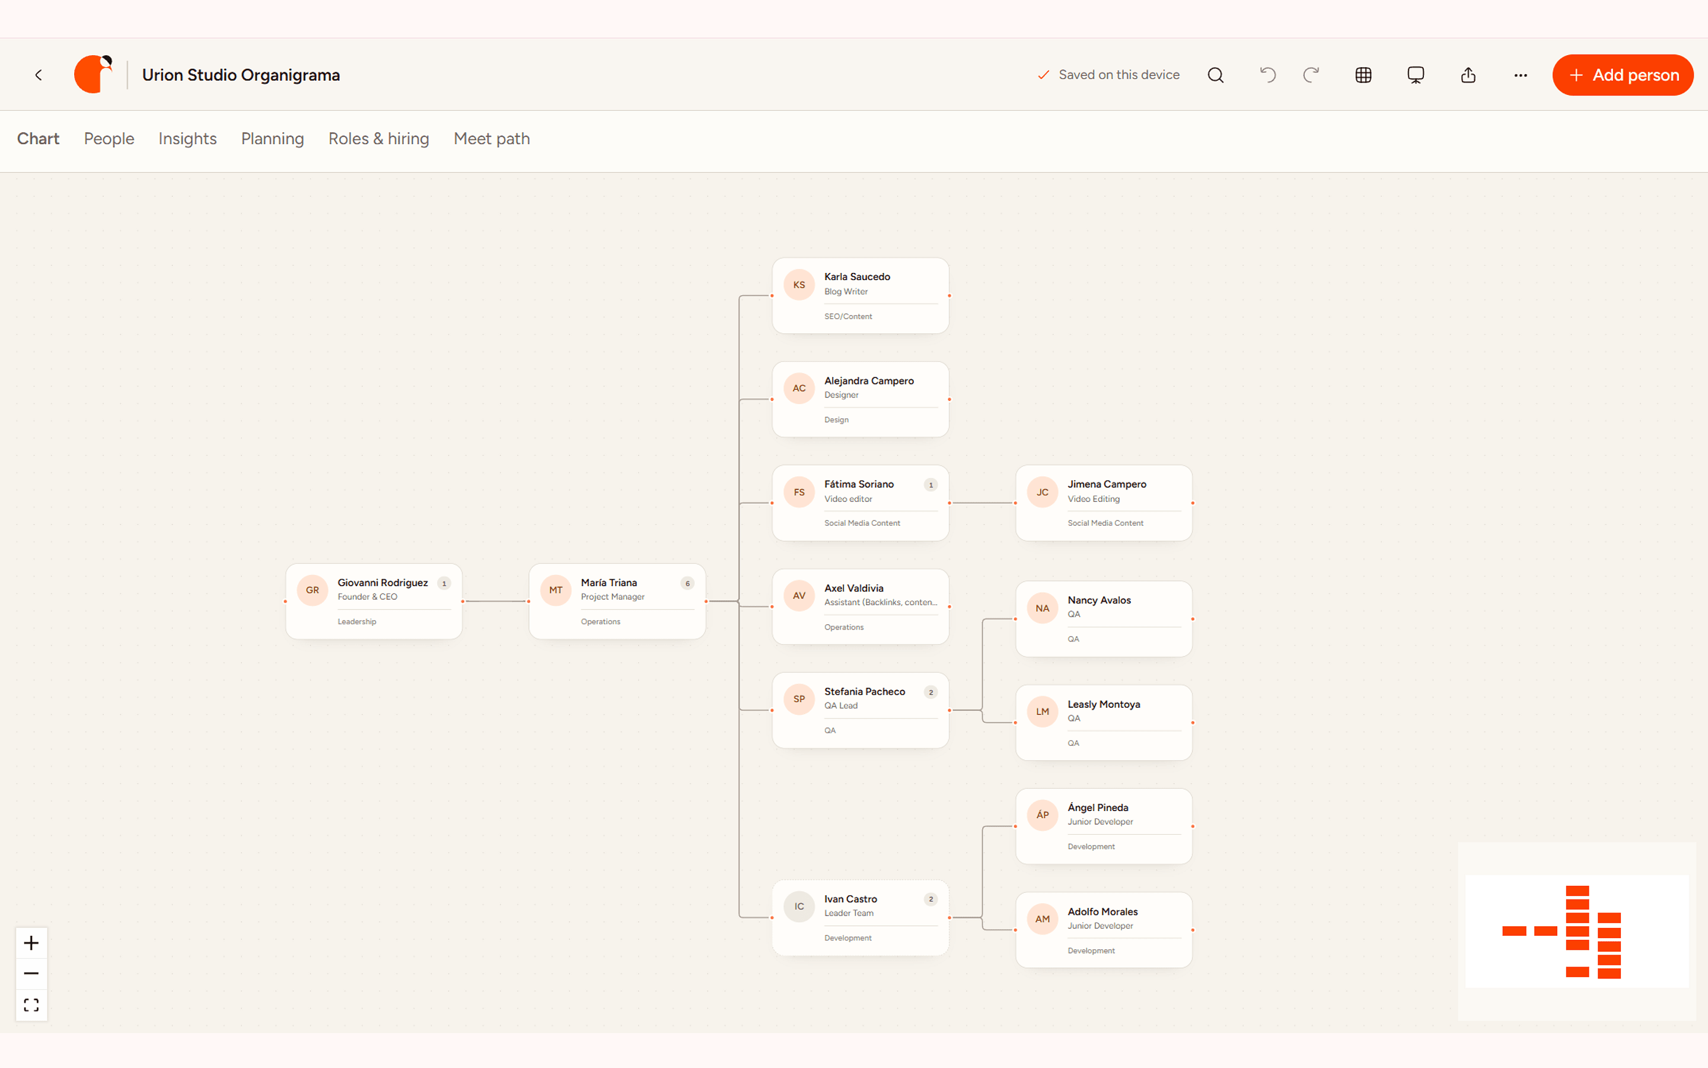Viewport: 1708px width, 1068px height.
Task: Switch to the Chart tab
Action: (38, 138)
